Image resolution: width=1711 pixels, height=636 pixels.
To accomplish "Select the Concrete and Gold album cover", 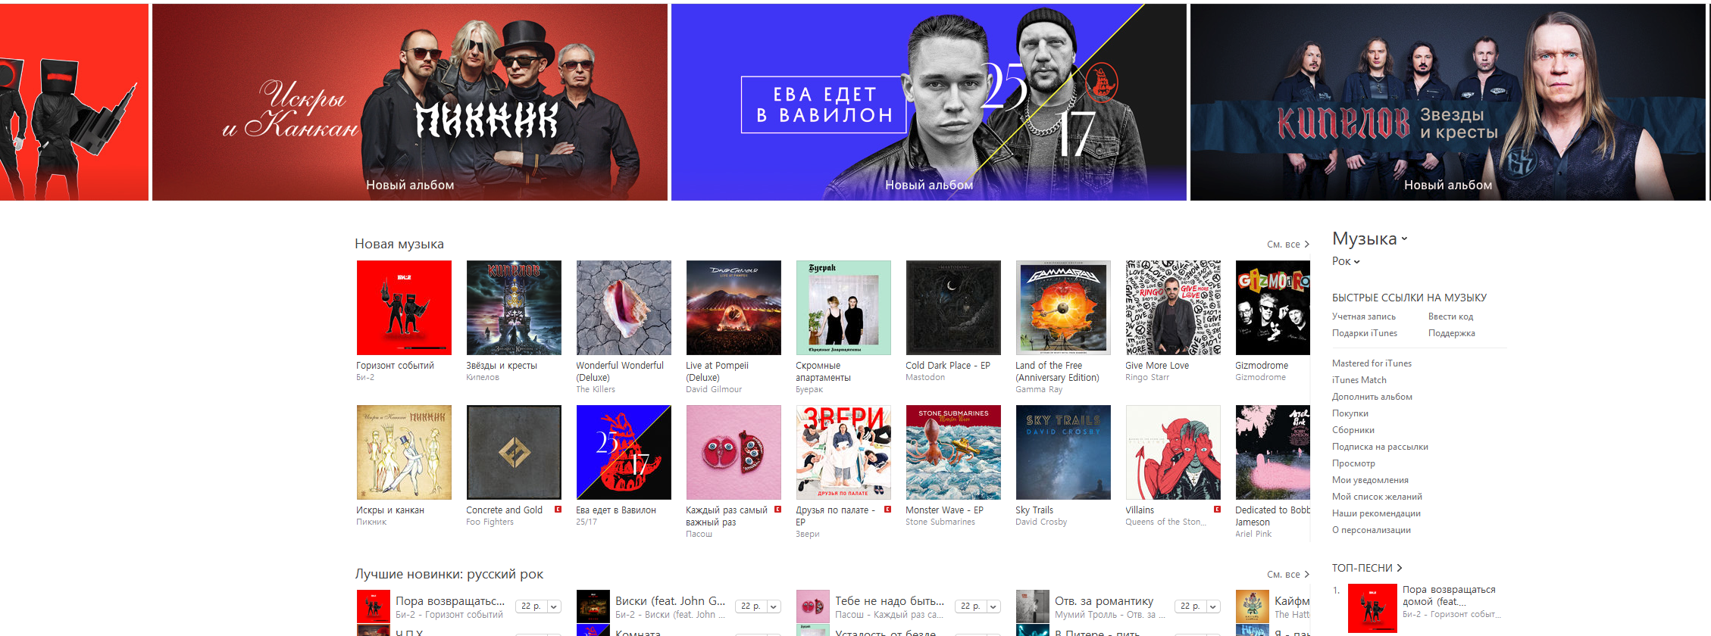I will point(514,452).
